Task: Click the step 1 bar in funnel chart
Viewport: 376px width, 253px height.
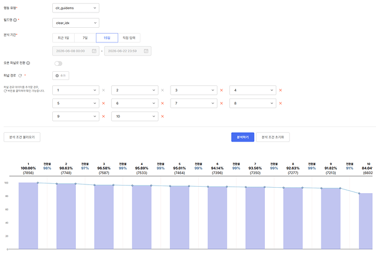Action: click(x=28, y=215)
